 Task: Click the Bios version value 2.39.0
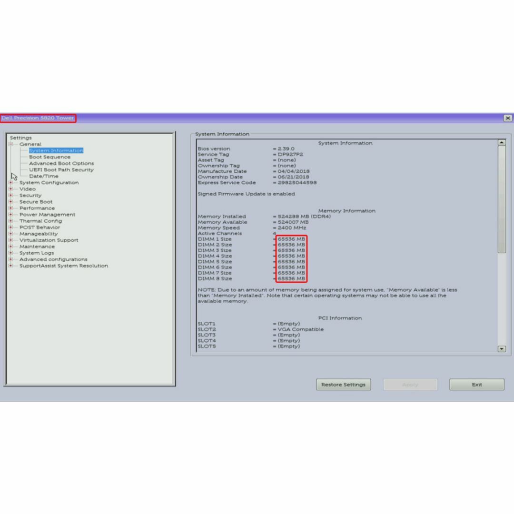(286, 149)
